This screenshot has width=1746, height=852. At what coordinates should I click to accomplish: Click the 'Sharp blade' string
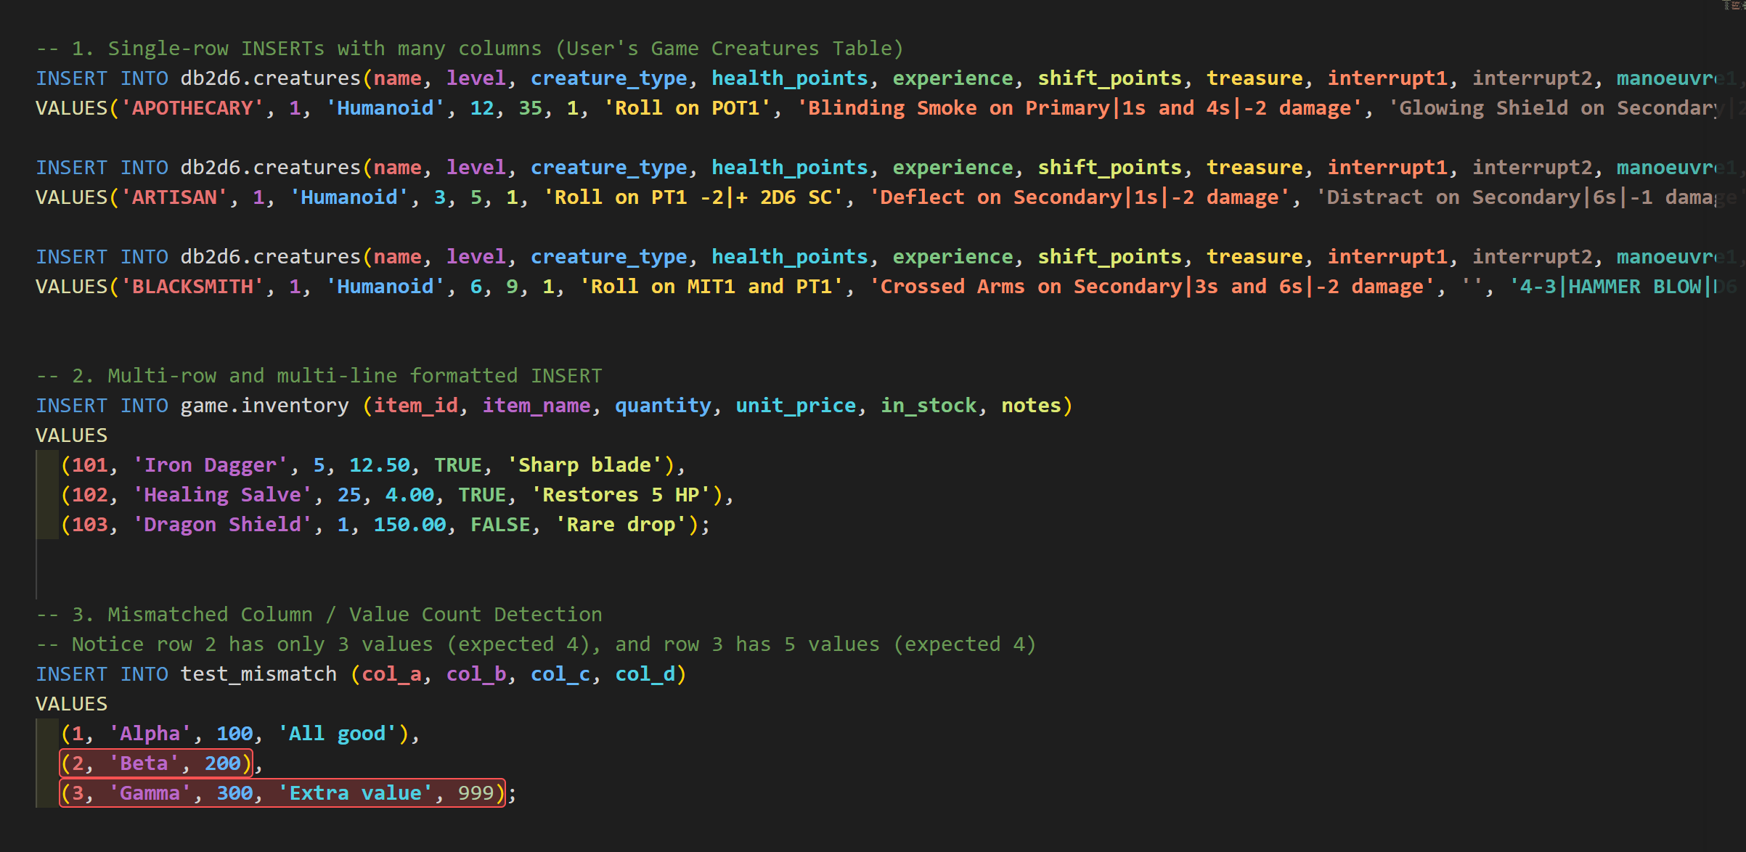pos(584,465)
